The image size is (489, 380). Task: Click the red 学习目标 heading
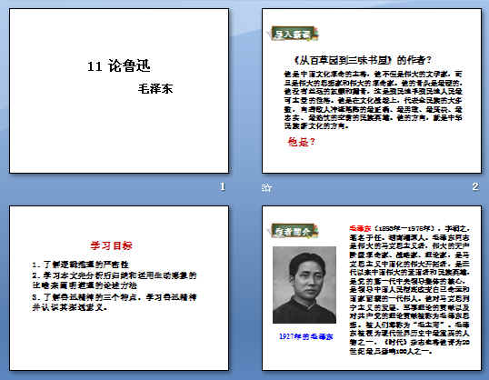point(111,245)
